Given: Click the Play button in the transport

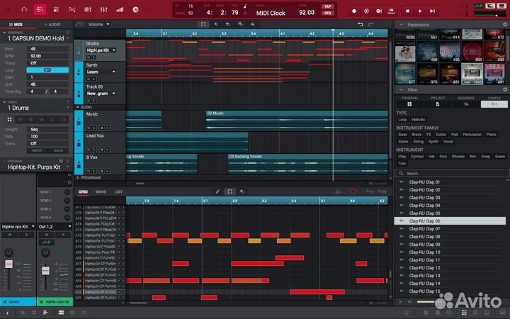Looking at the screenshot, I should click(x=420, y=11).
